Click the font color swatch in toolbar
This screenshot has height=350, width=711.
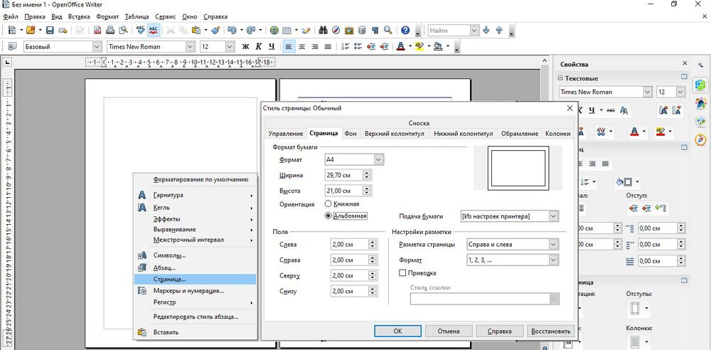click(x=400, y=47)
